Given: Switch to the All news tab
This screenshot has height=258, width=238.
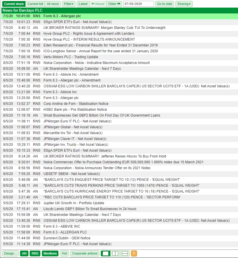Looking at the screenshot, I should [53, 4].
